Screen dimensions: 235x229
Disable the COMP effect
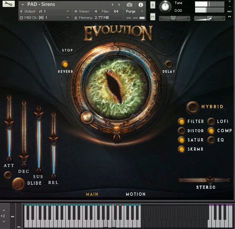click(x=211, y=131)
